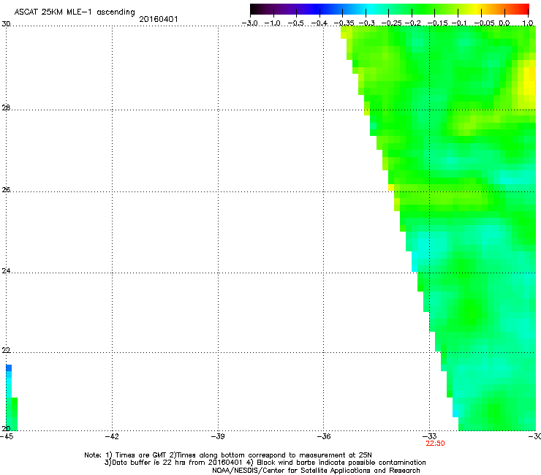The image size is (541, 475).
Task: Click the latitude label 22
Action: [6, 350]
